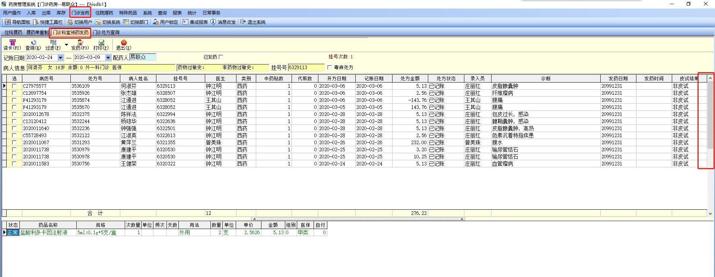
Task: Select the diagnosis cell 纤维瘤病
Action: [546, 93]
